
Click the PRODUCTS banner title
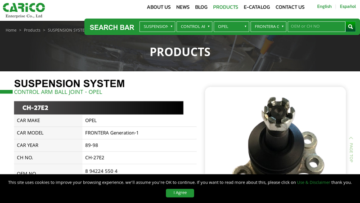[180, 52]
